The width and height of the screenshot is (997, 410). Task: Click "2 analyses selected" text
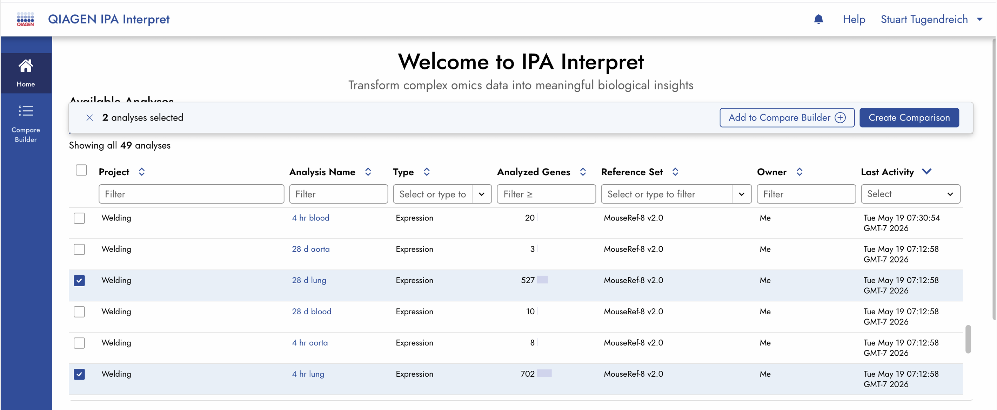pyautogui.click(x=142, y=118)
